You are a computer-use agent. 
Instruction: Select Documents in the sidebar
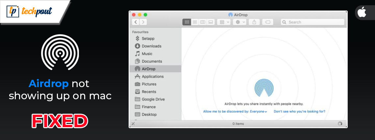[x=152, y=61]
